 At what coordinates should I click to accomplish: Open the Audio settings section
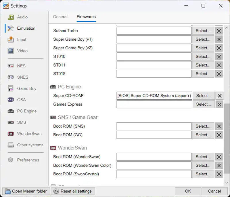[x=22, y=17]
